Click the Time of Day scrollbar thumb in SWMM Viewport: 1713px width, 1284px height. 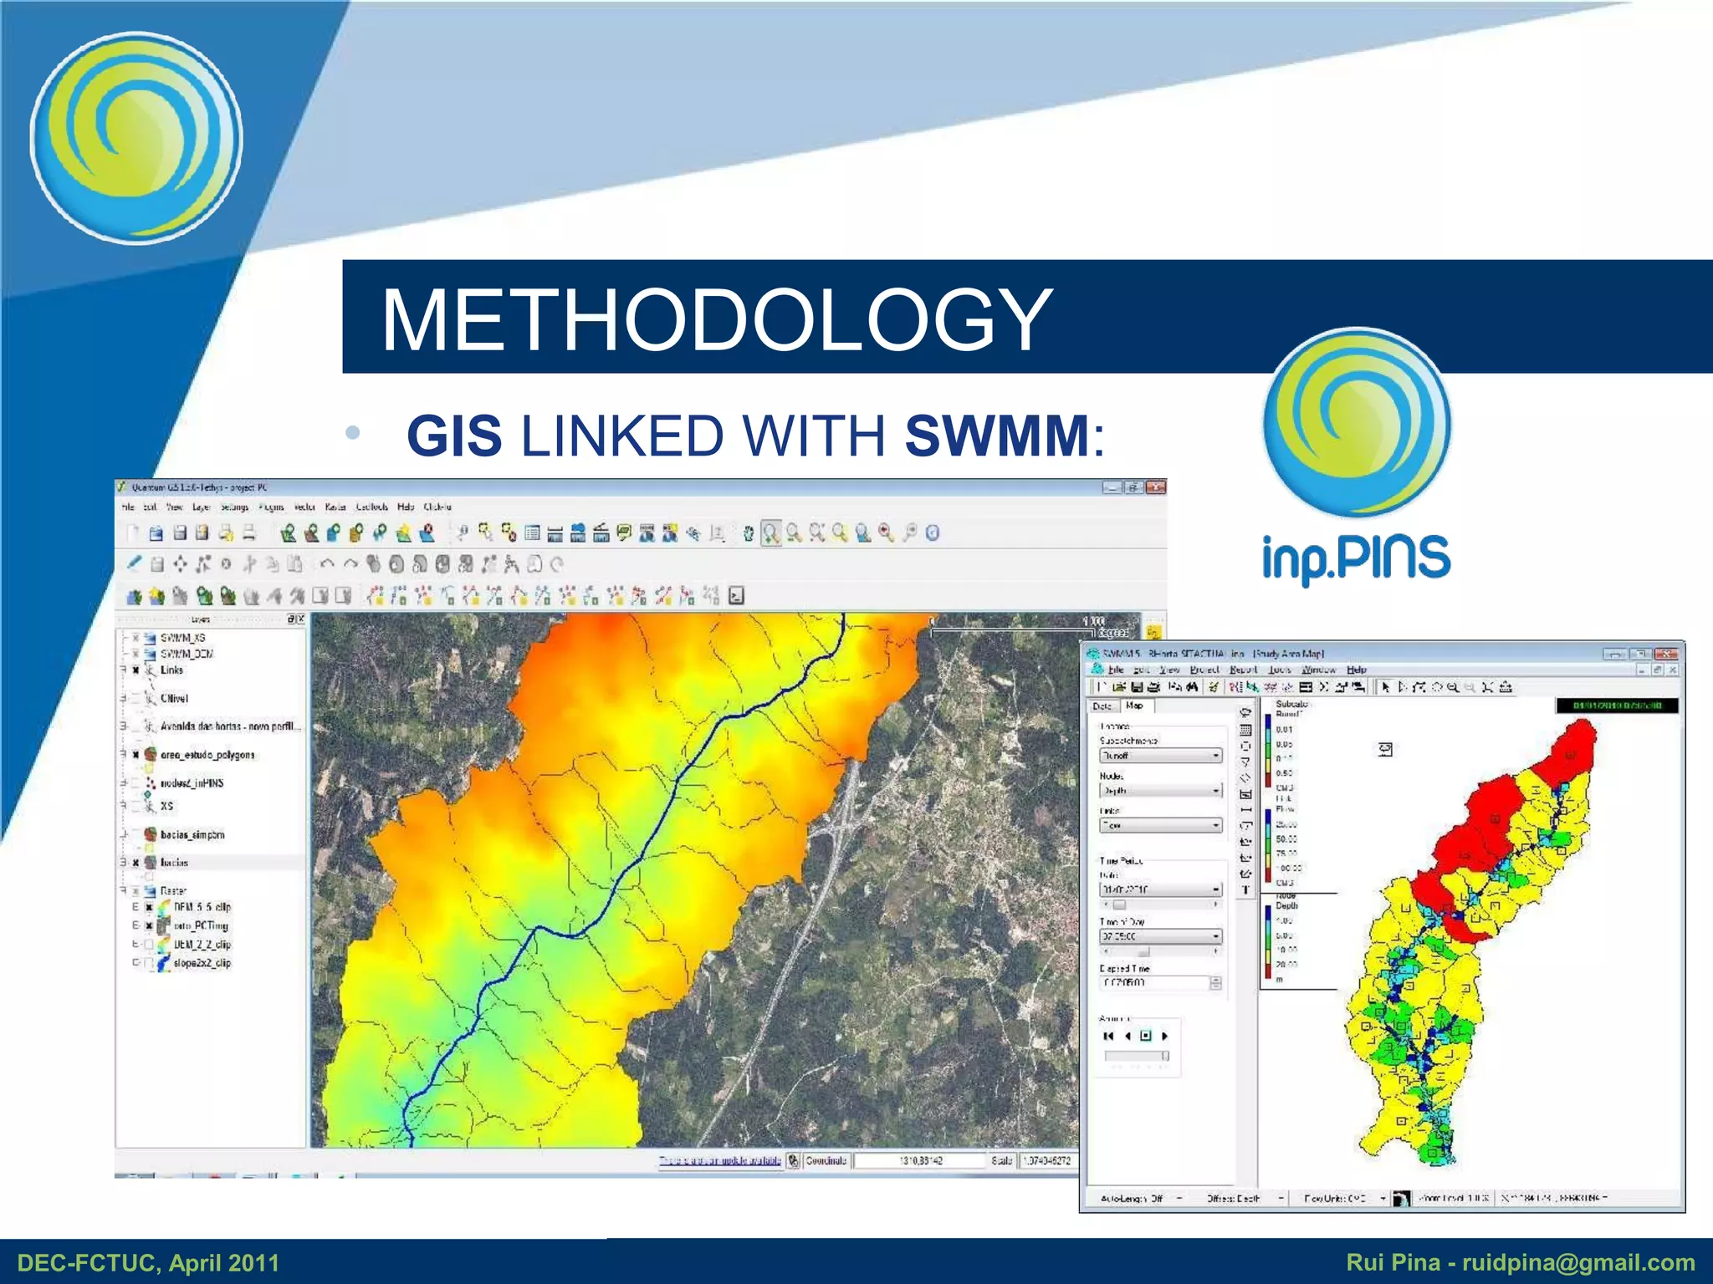pos(1143,951)
